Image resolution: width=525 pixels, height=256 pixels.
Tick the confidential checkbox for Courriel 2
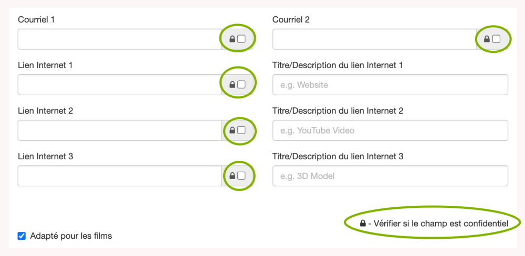pos(496,39)
